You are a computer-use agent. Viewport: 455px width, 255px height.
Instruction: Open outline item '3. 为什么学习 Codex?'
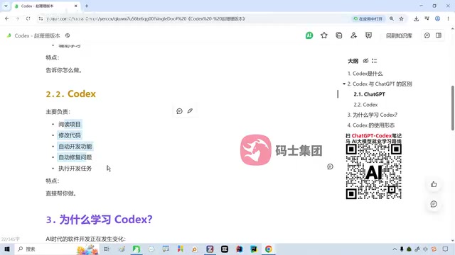point(373,115)
